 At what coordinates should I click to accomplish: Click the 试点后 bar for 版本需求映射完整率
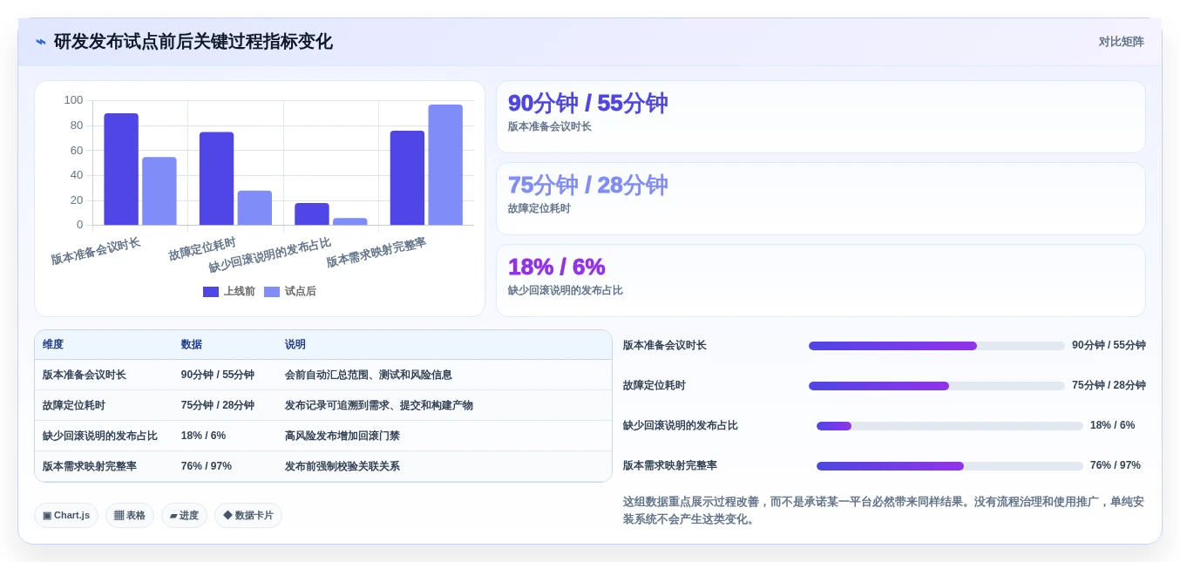click(x=445, y=165)
